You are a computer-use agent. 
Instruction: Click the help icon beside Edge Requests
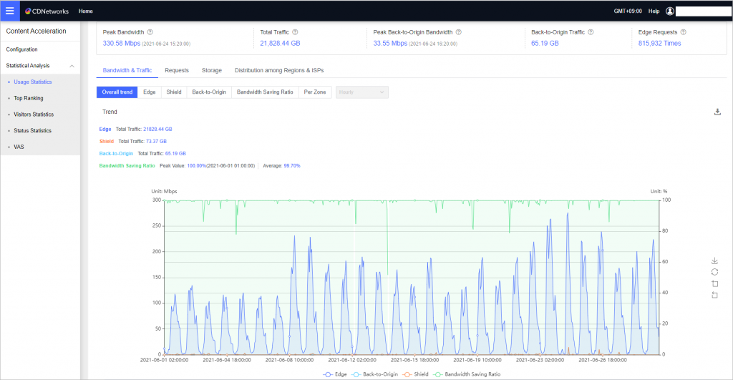684,32
